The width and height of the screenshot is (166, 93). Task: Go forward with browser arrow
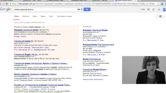click(x=3, y=4)
